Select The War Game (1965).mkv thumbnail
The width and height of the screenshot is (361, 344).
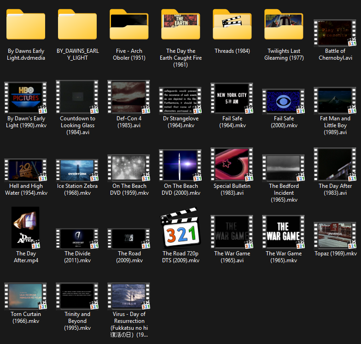click(284, 232)
